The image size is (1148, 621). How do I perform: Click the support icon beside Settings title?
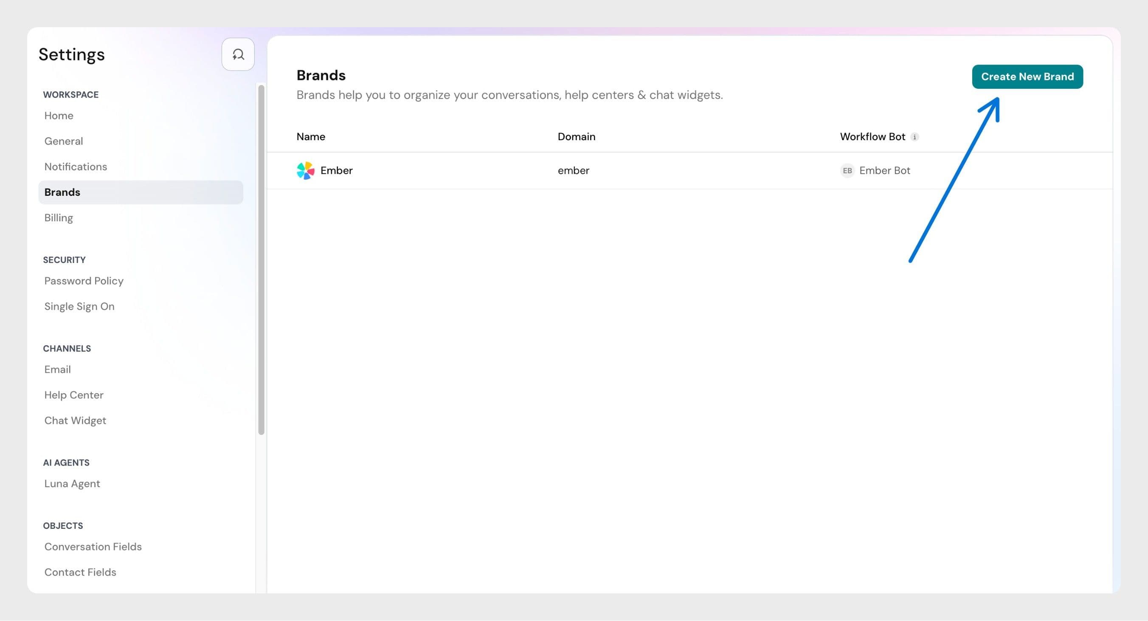238,54
